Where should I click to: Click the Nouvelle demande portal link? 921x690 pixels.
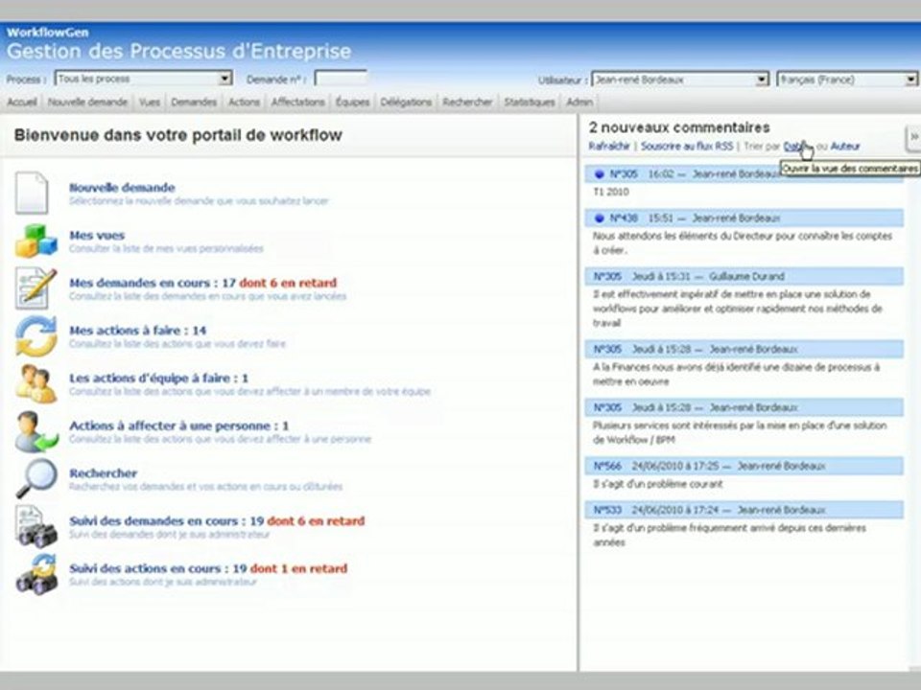[x=122, y=188]
